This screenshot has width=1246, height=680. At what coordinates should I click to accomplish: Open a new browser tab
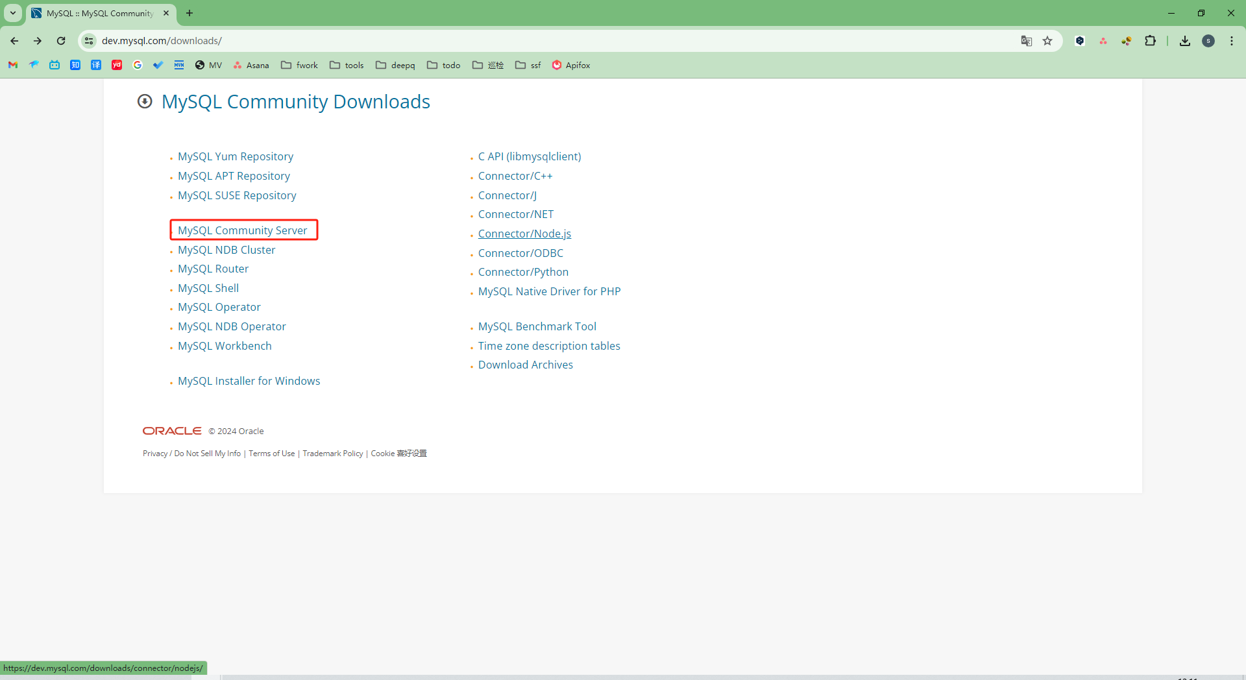tap(189, 13)
